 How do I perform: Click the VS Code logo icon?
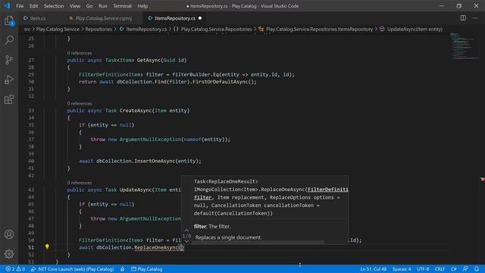click(7, 6)
